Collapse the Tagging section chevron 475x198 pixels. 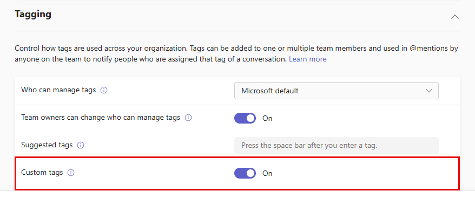(454, 17)
